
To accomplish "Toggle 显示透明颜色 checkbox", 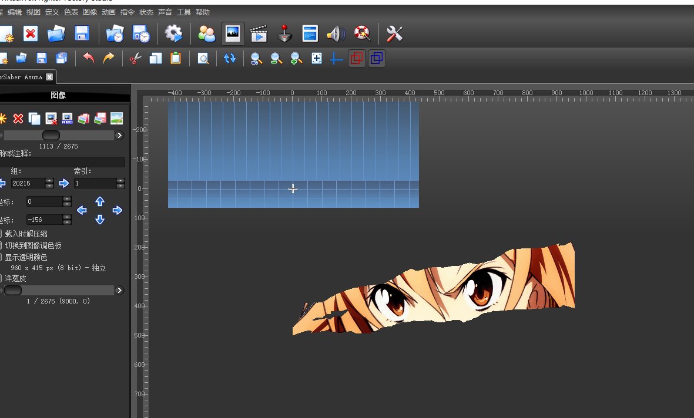I will pos(1,257).
